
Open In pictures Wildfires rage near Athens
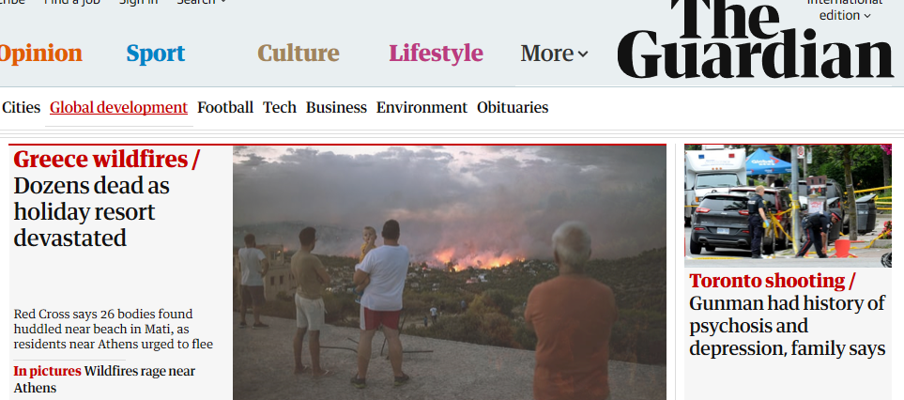[x=104, y=379]
